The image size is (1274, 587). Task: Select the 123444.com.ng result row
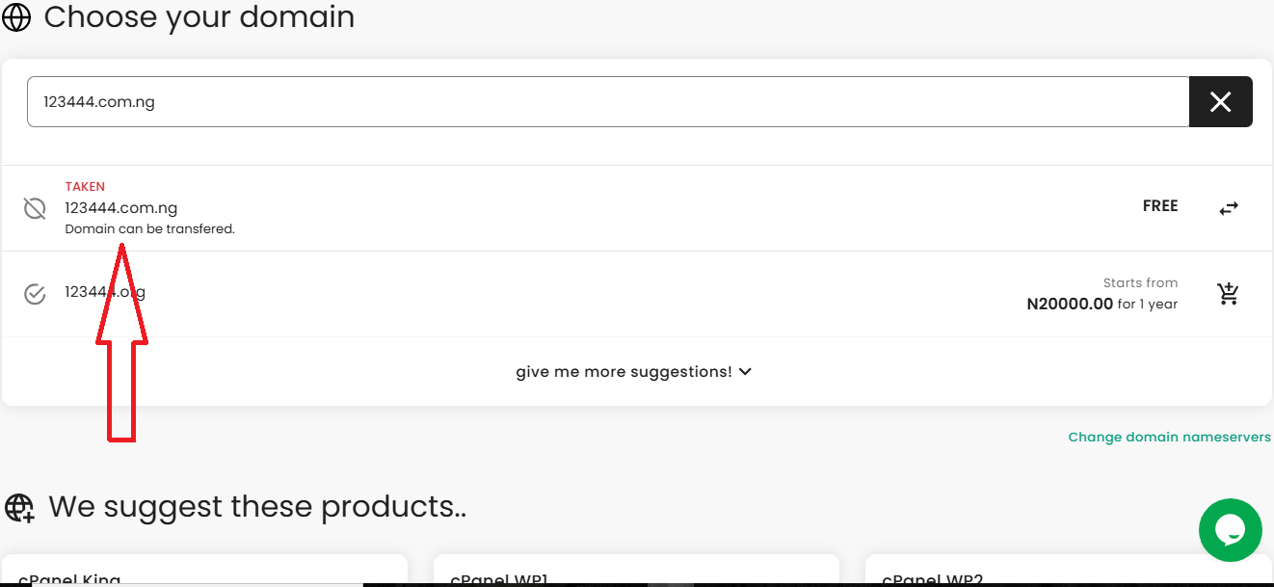(x=121, y=207)
